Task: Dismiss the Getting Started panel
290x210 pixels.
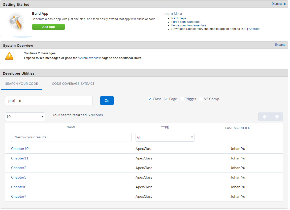Action: pyautogui.click(x=278, y=4)
